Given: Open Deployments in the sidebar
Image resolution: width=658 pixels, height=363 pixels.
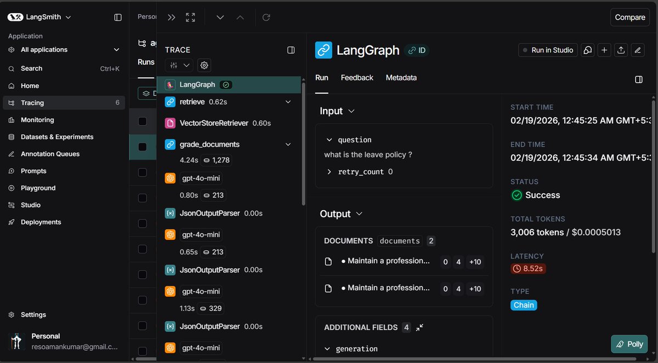Looking at the screenshot, I should 64,222.
